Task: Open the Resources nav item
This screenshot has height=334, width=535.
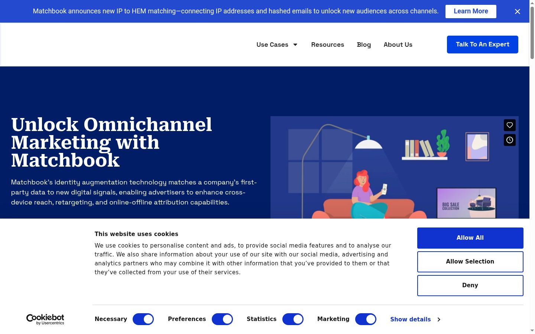Action: click(328, 45)
